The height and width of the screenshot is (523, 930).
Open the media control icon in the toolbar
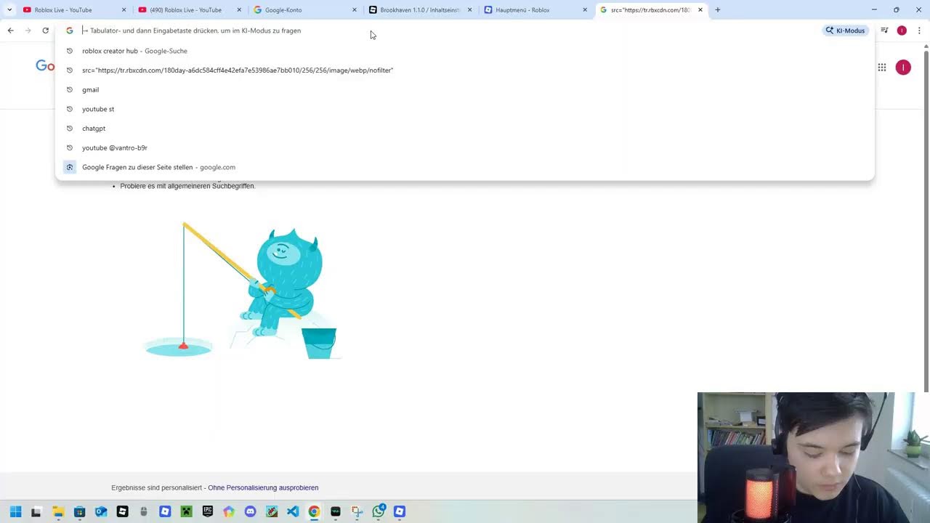pyautogui.click(x=884, y=31)
